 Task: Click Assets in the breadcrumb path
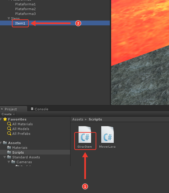click(78, 119)
